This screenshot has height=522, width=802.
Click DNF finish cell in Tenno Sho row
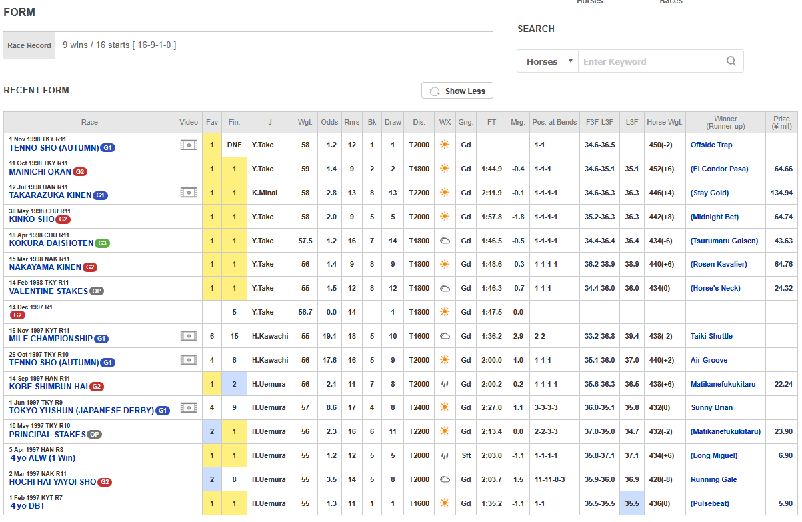coord(234,145)
